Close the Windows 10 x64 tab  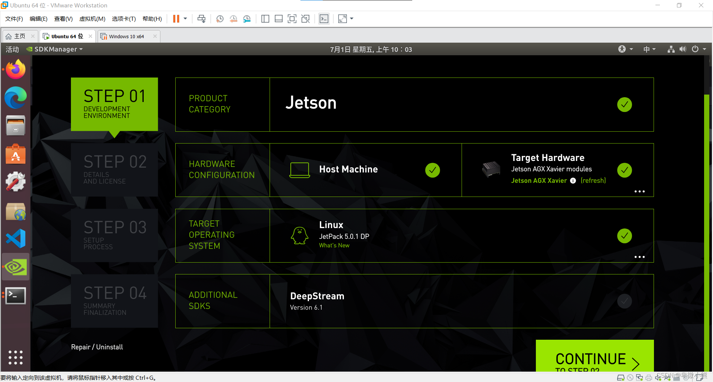click(155, 36)
